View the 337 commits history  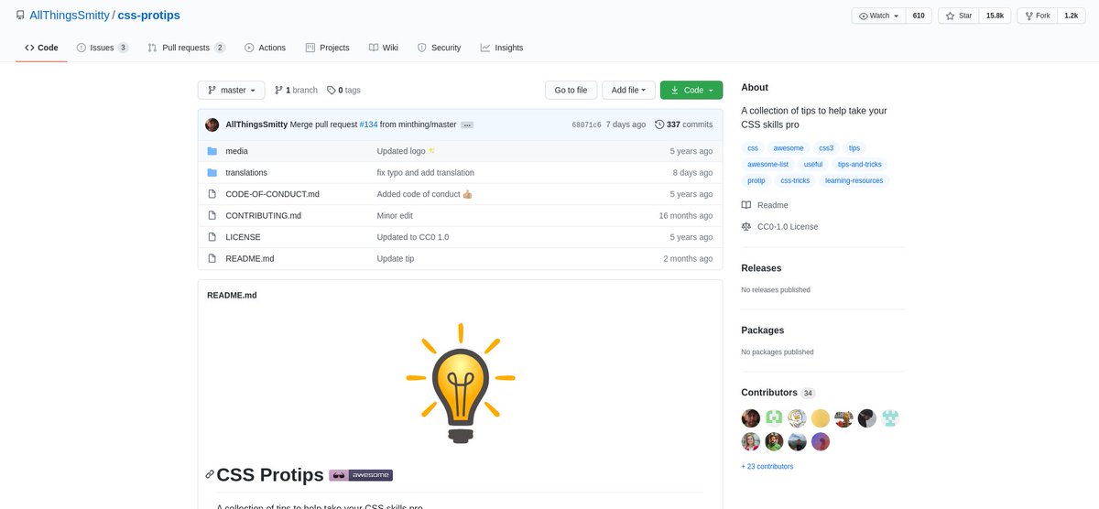coord(683,125)
